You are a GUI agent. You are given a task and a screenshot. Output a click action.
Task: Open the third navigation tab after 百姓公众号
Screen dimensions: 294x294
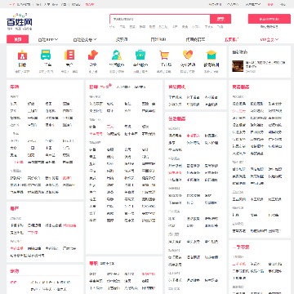pos(195,40)
